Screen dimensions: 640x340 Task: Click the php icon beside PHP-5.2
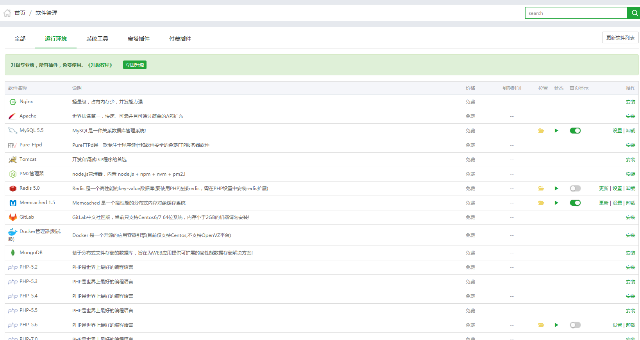tap(13, 267)
